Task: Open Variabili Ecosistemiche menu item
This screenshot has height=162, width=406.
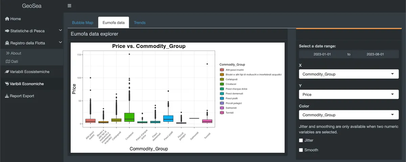Action: coord(31,72)
